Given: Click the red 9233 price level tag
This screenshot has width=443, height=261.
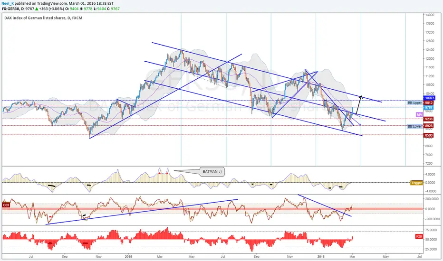Looking at the screenshot, I should (x=429, y=119).
